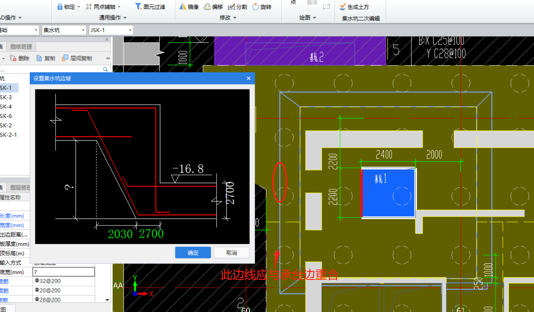Expand the CAD操作 group menu

tap(10, 18)
